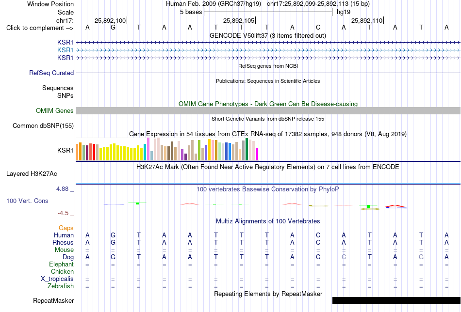The width and height of the screenshot is (461, 312).
Task: Click the H3K27Ac Mark ENCODE track title
Action: click(x=268, y=167)
